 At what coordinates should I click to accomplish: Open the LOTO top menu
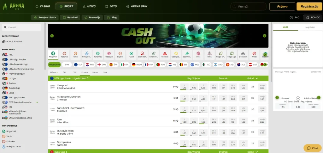click(111, 6)
